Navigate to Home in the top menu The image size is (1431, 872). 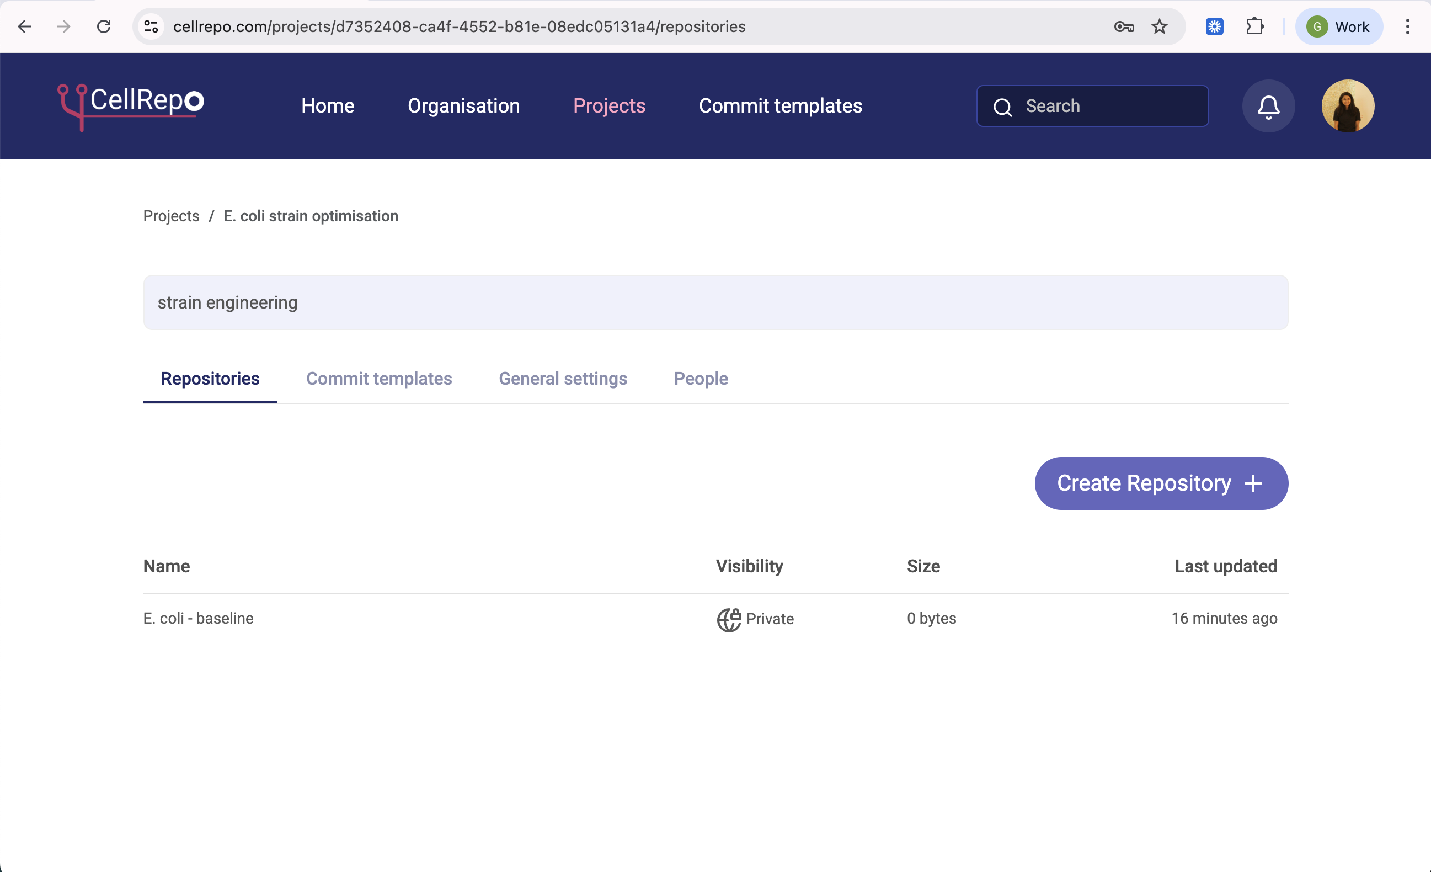tap(328, 106)
